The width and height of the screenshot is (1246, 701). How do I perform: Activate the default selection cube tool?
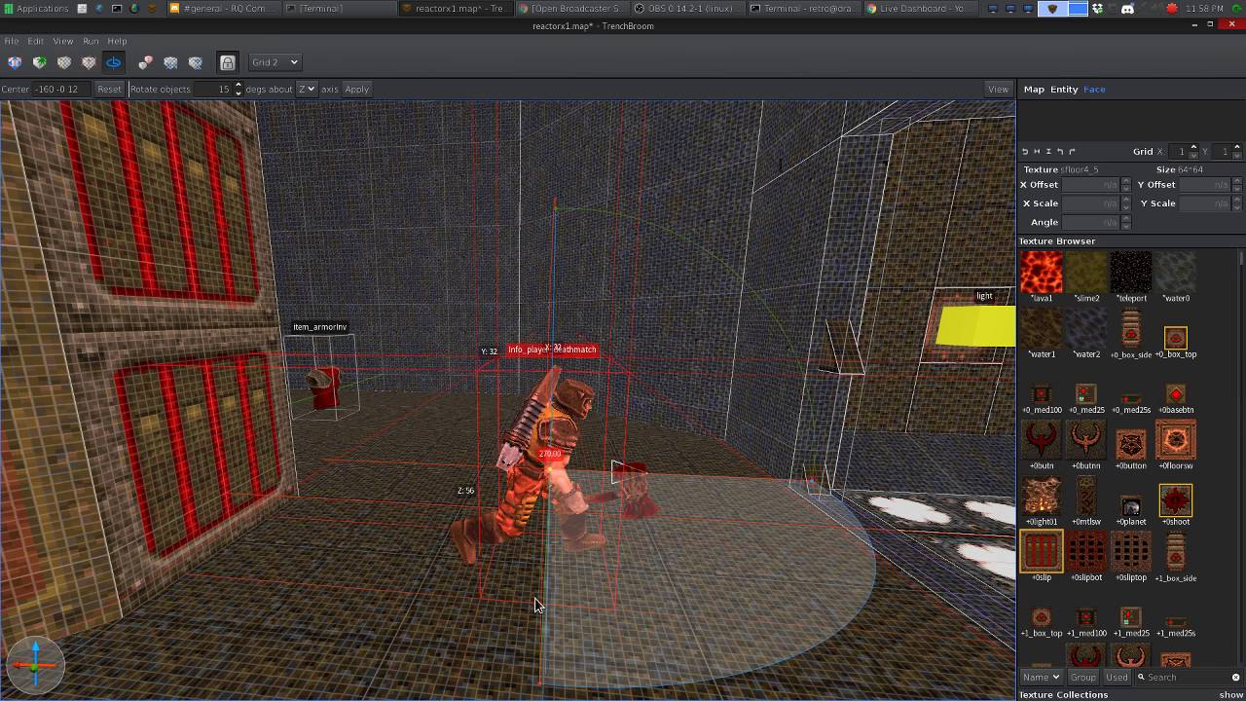(x=15, y=62)
